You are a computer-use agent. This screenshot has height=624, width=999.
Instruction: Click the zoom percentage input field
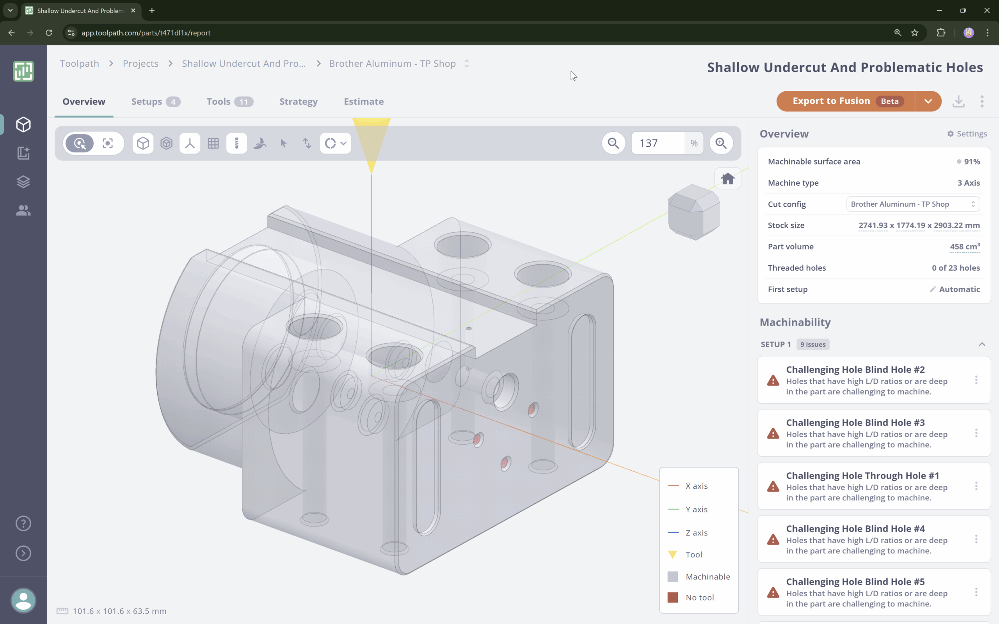pyautogui.click(x=658, y=143)
